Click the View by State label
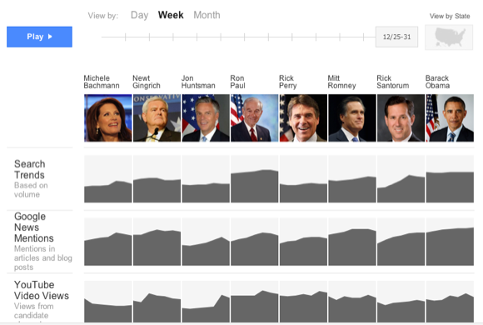 [450, 16]
